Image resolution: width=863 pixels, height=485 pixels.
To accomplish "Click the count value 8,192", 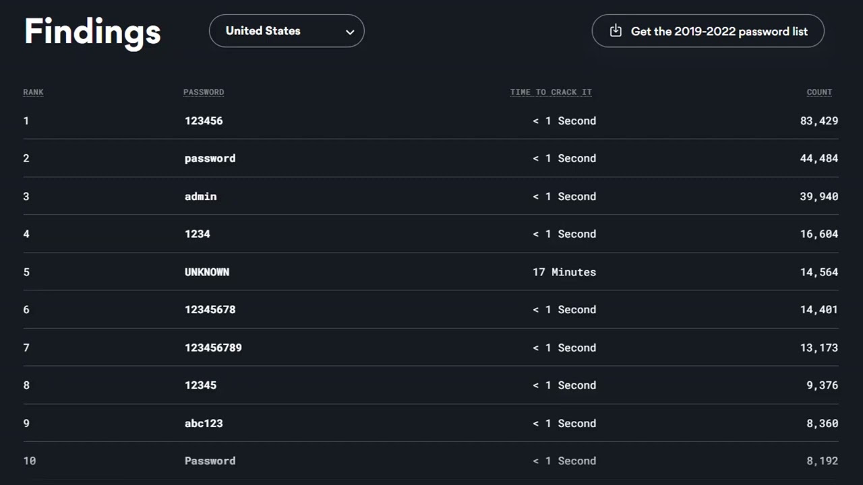I will (x=823, y=461).
